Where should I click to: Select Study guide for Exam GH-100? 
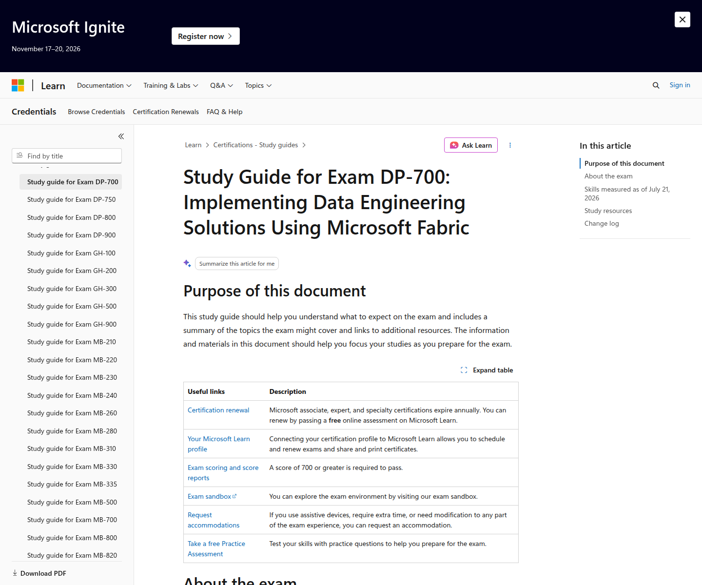pyautogui.click(x=71, y=253)
